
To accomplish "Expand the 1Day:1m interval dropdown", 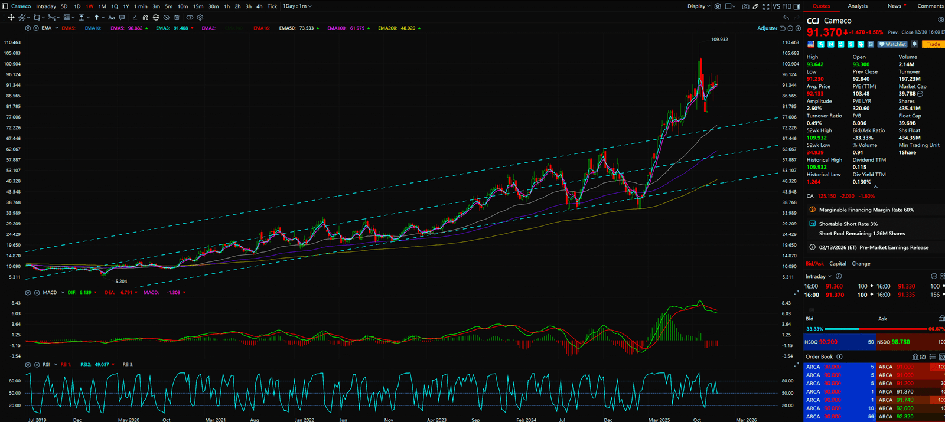I will (x=297, y=6).
